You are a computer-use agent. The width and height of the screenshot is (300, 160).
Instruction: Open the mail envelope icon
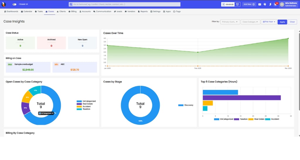coord(260,4)
